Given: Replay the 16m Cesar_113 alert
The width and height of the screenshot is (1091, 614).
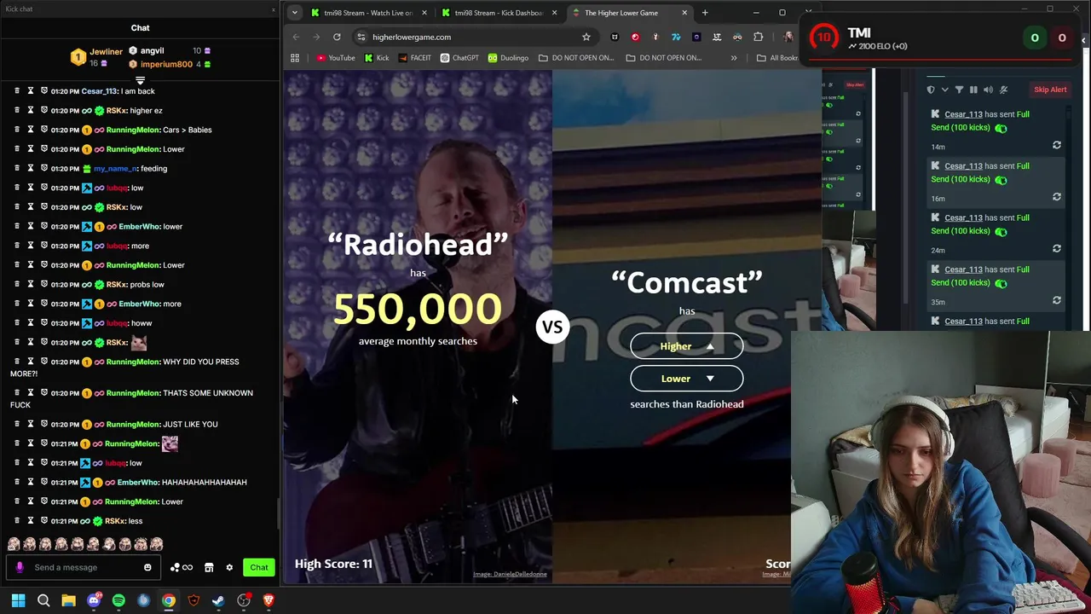Looking at the screenshot, I should [1057, 197].
